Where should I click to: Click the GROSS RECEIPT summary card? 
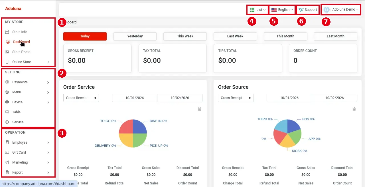98,58
